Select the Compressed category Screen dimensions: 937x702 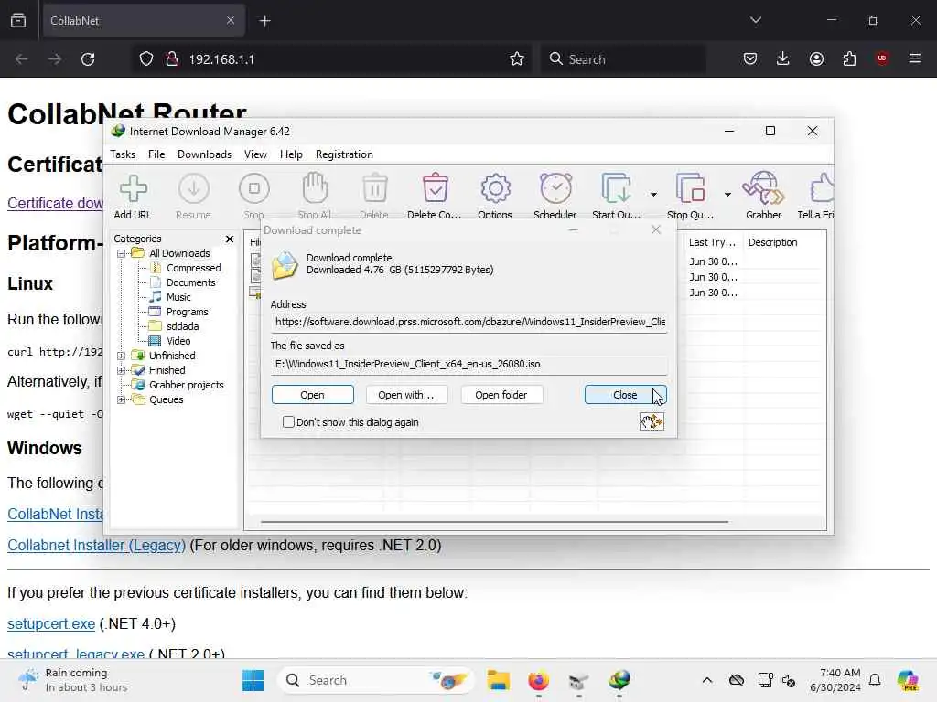pyautogui.click(x=193, y=268)
